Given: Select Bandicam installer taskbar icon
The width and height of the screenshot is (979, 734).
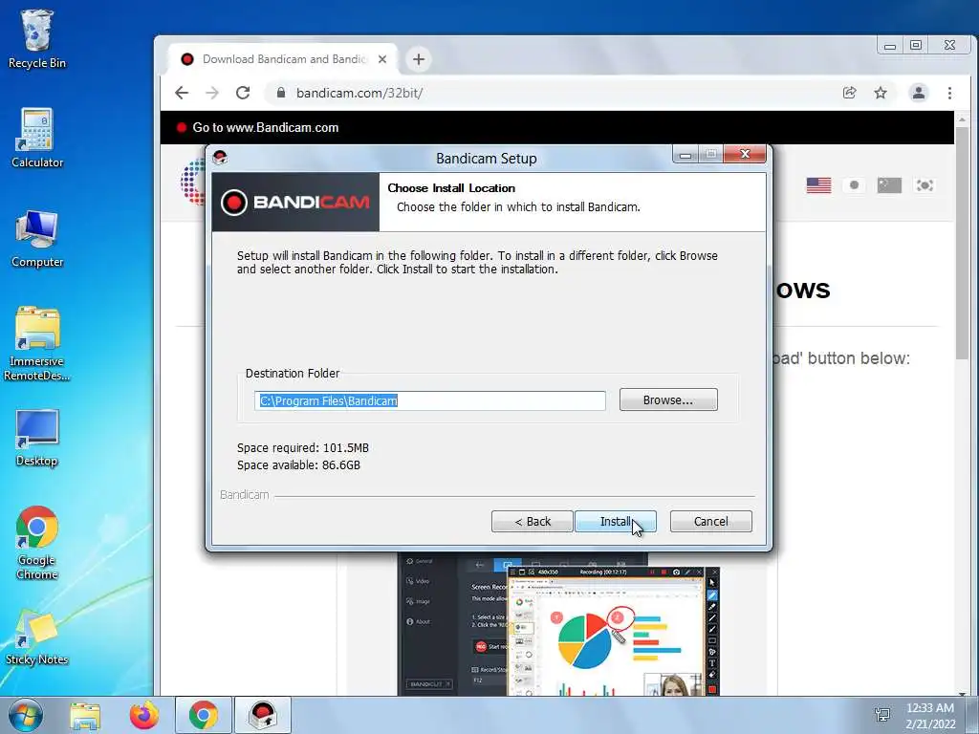Looking at the screenshot, I should pos(263,715).
